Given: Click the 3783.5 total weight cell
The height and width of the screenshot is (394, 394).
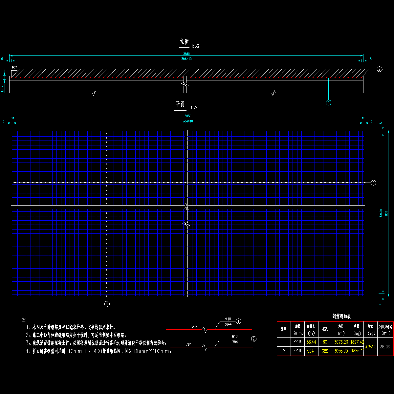Looking at the screenshot, I should (x=370, y=346).
